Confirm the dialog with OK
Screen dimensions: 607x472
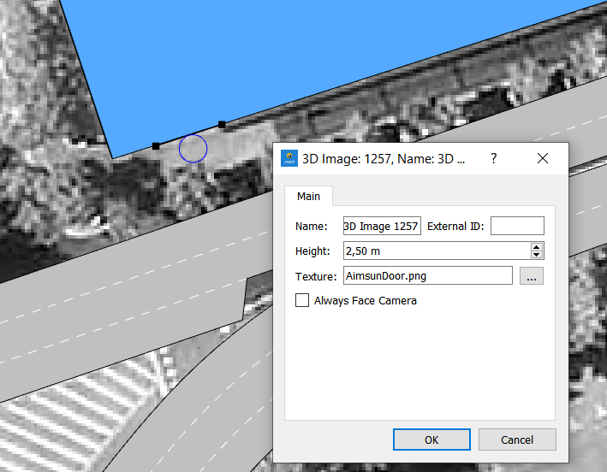[431, 440]
